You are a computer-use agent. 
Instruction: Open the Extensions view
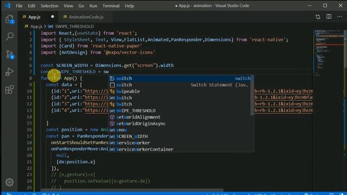tap(10, 89)
